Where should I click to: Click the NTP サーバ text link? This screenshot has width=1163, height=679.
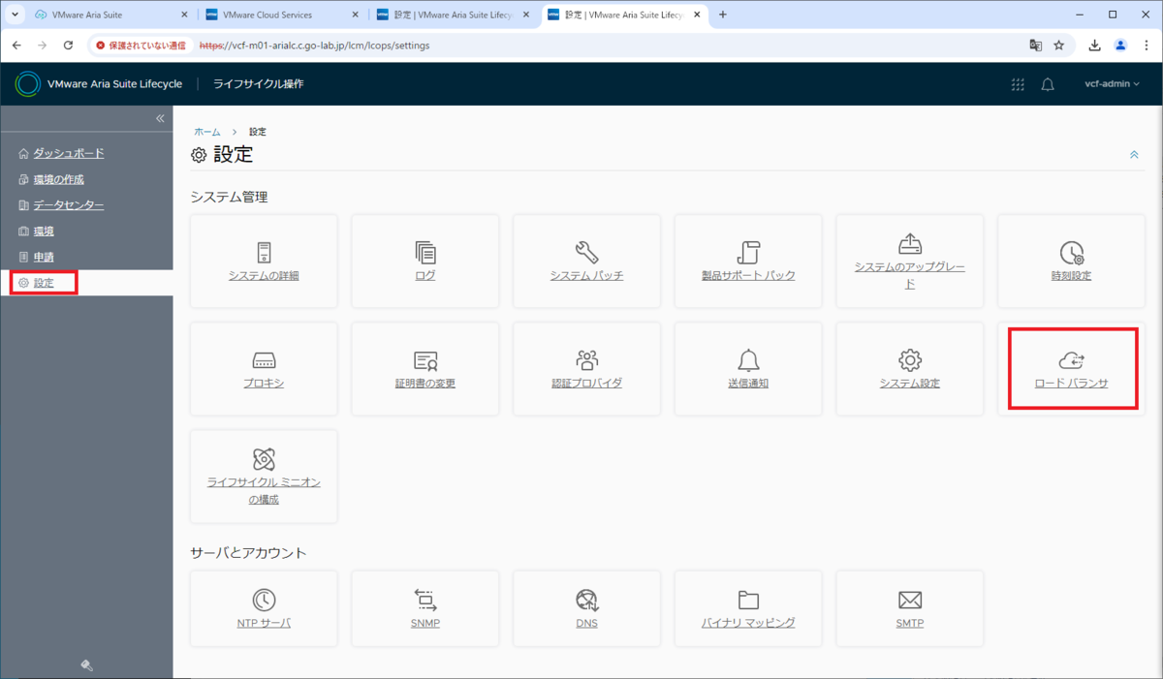tap(264, 623)
